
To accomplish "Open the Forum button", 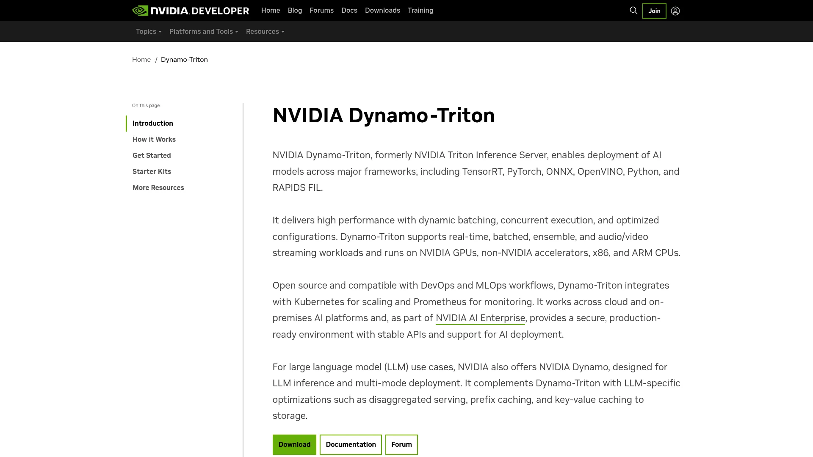I will [x=401, y=445].
